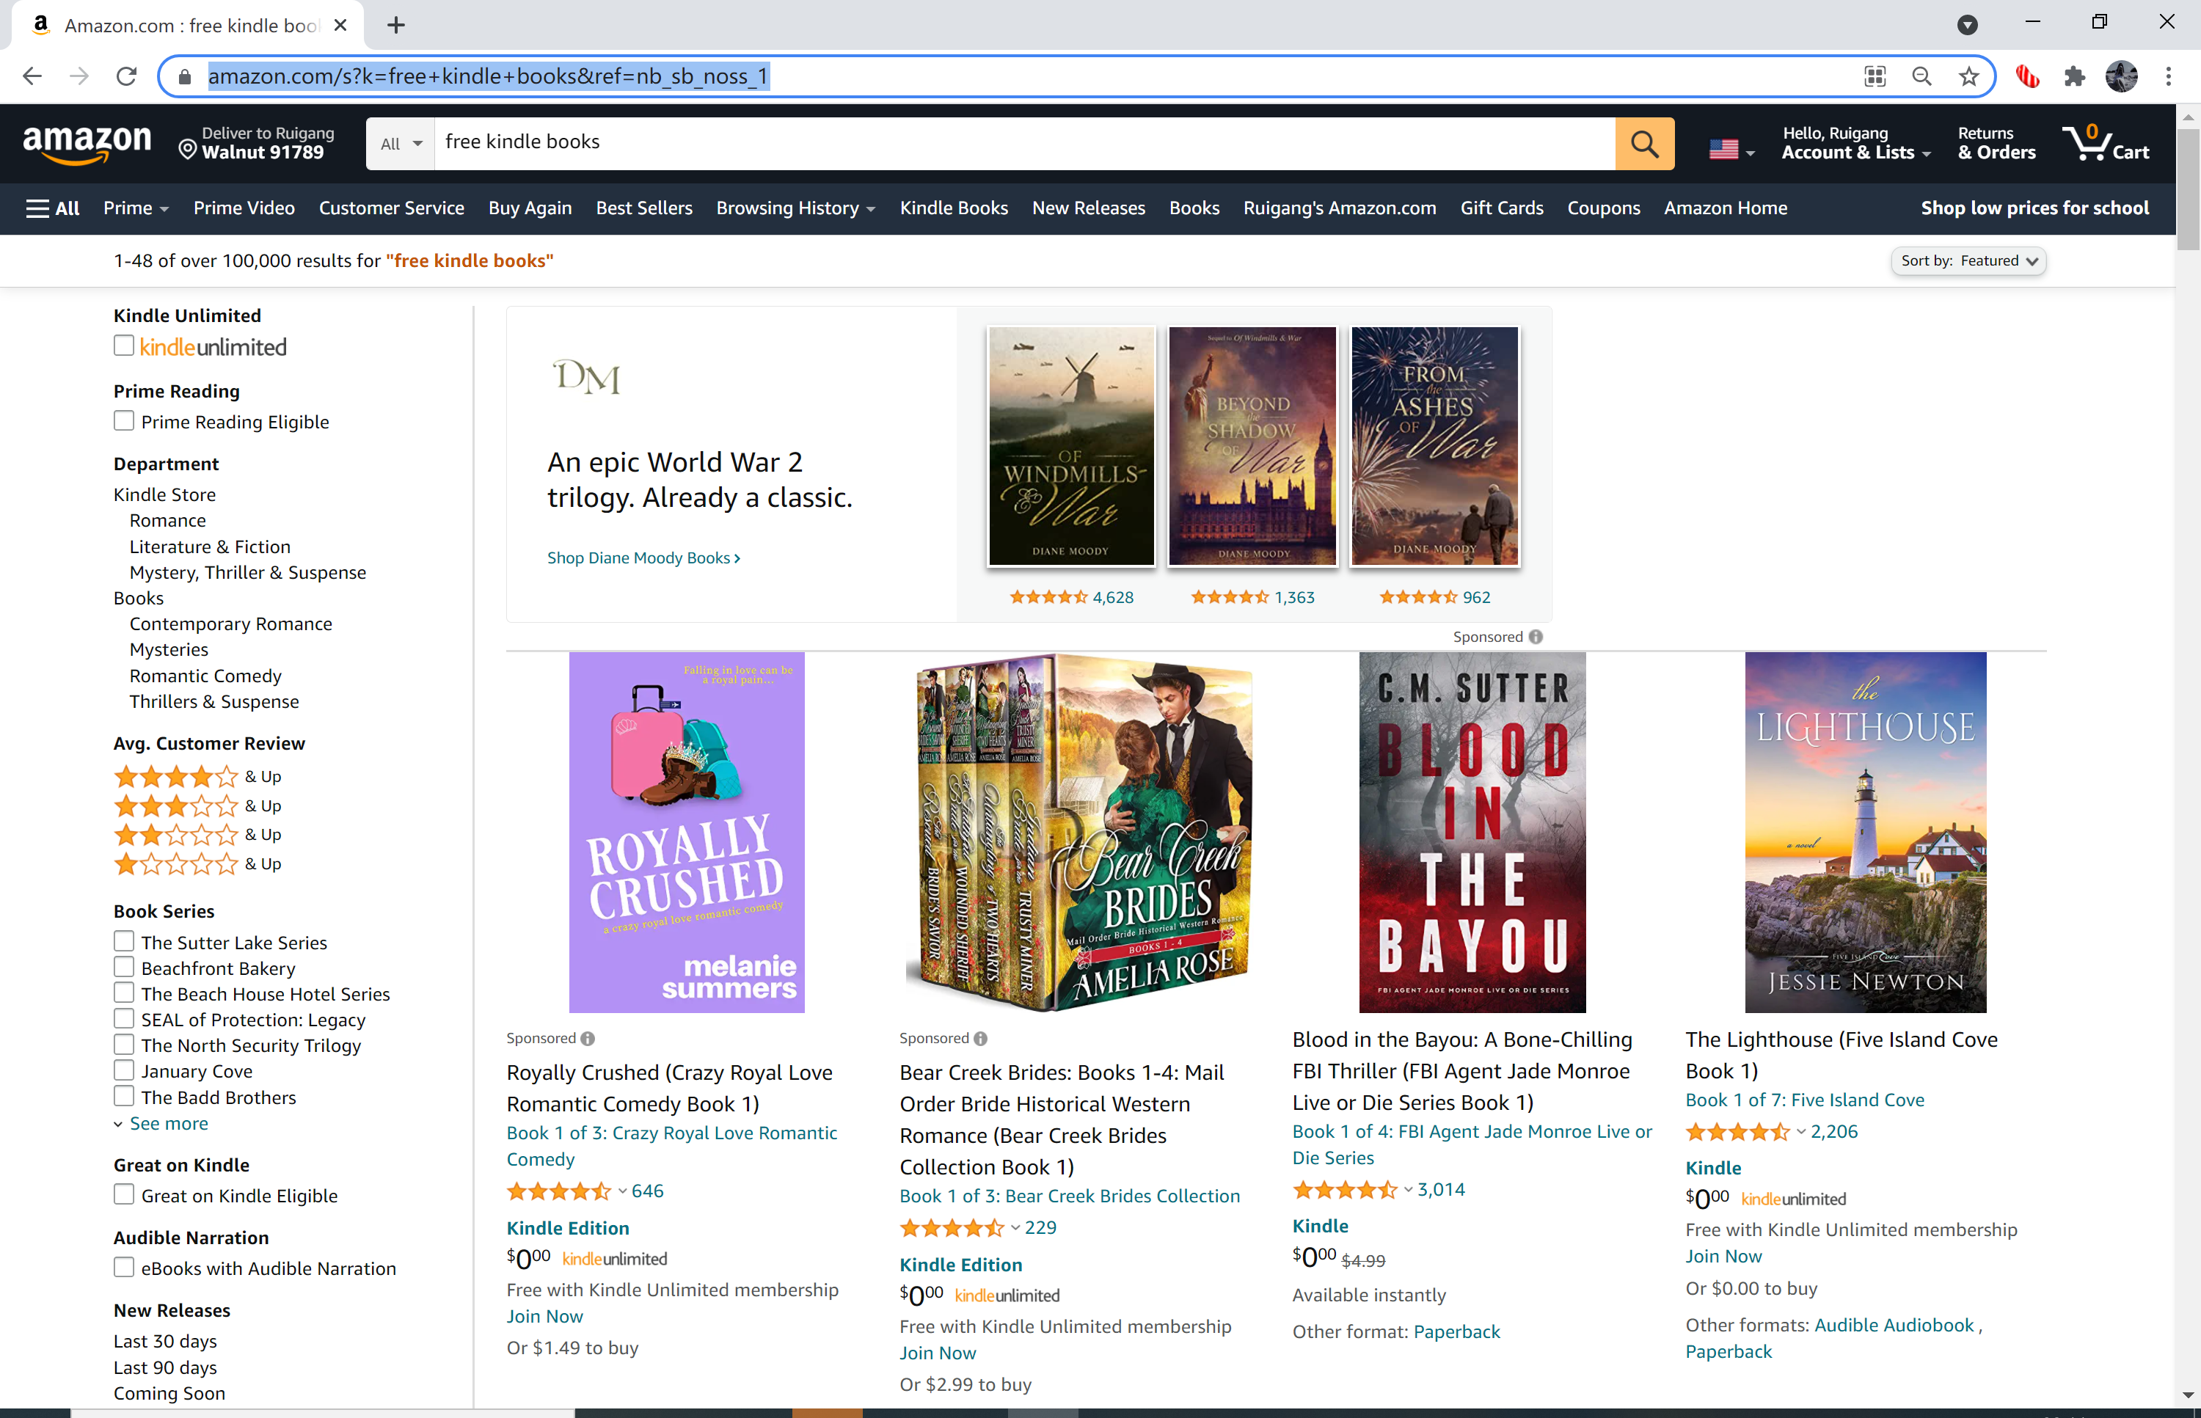Viewport: 2201px width, 1418px height.
Task: Enable Prime Reading Eligible filter
Action: pos(124,421)
